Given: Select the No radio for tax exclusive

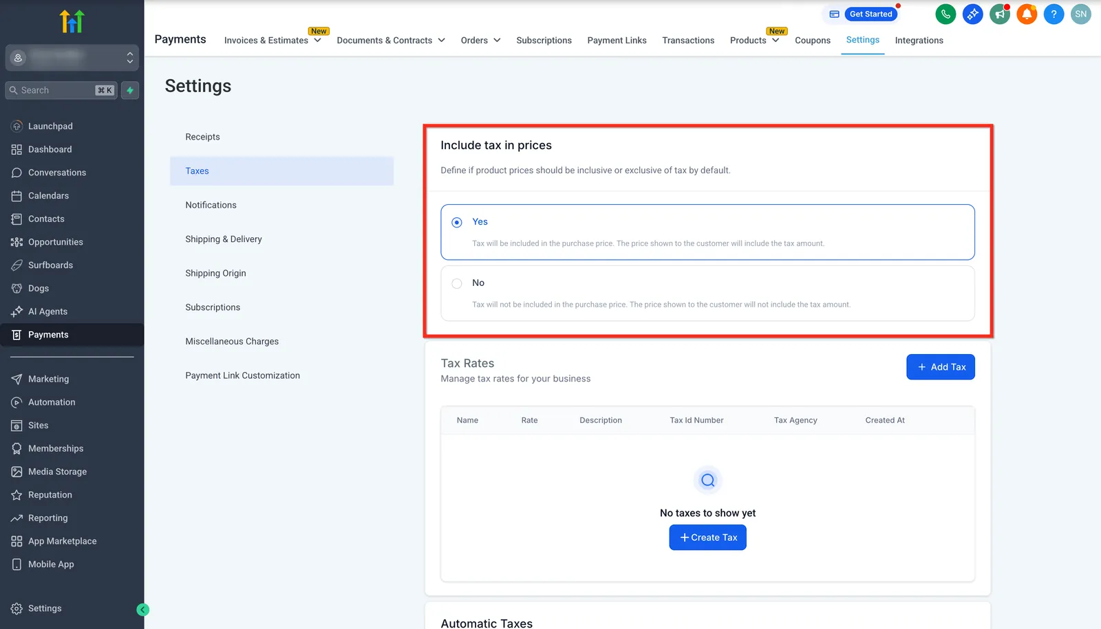Looking at the screenshot, I should pyautogui.click(x=457, y=283).
